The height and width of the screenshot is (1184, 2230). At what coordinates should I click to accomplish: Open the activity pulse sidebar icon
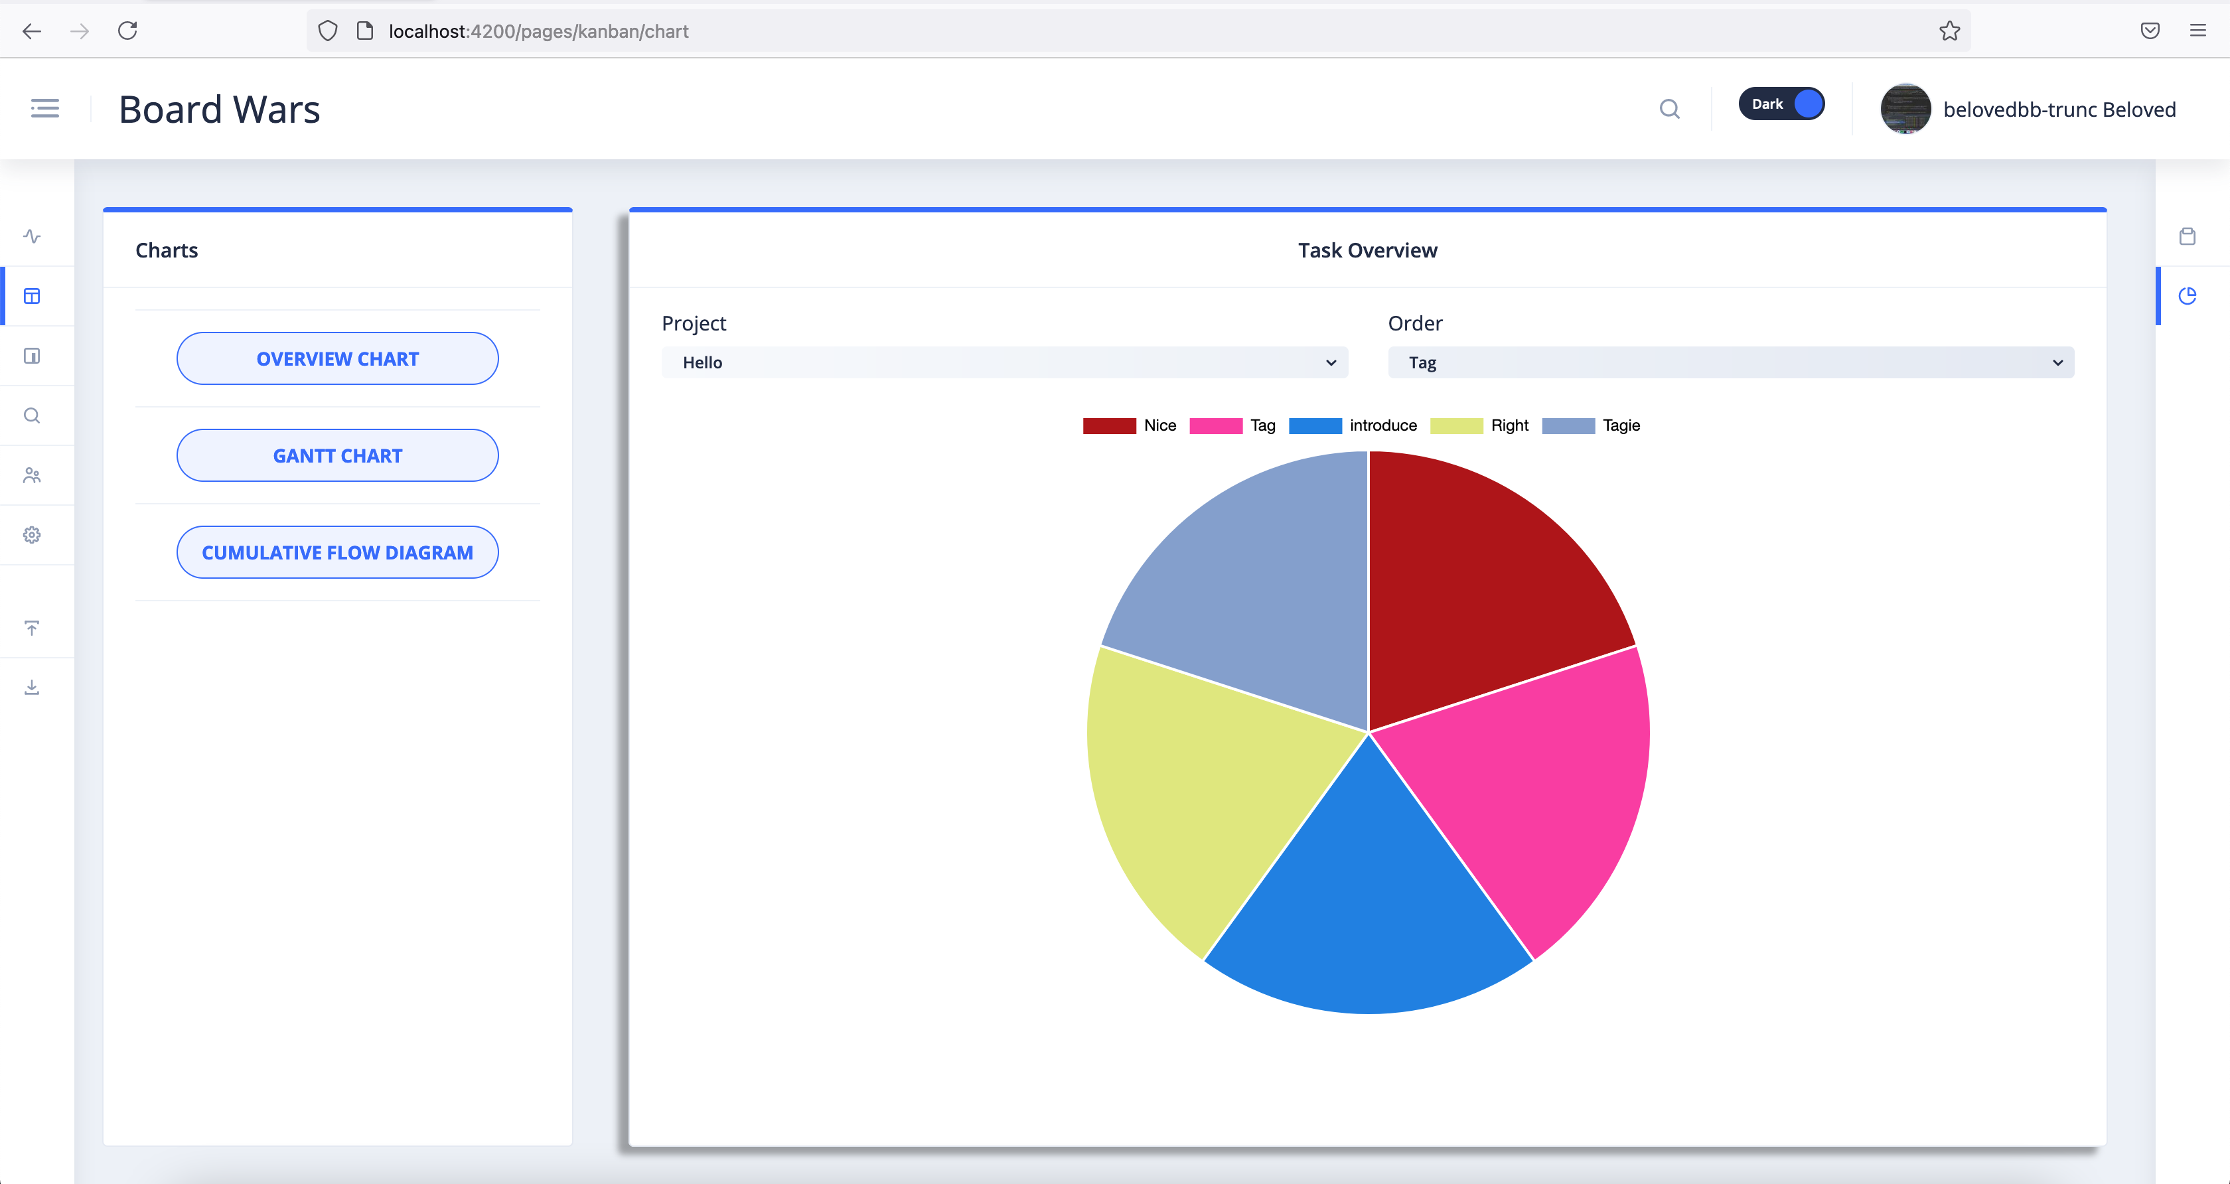coord(32,236)
